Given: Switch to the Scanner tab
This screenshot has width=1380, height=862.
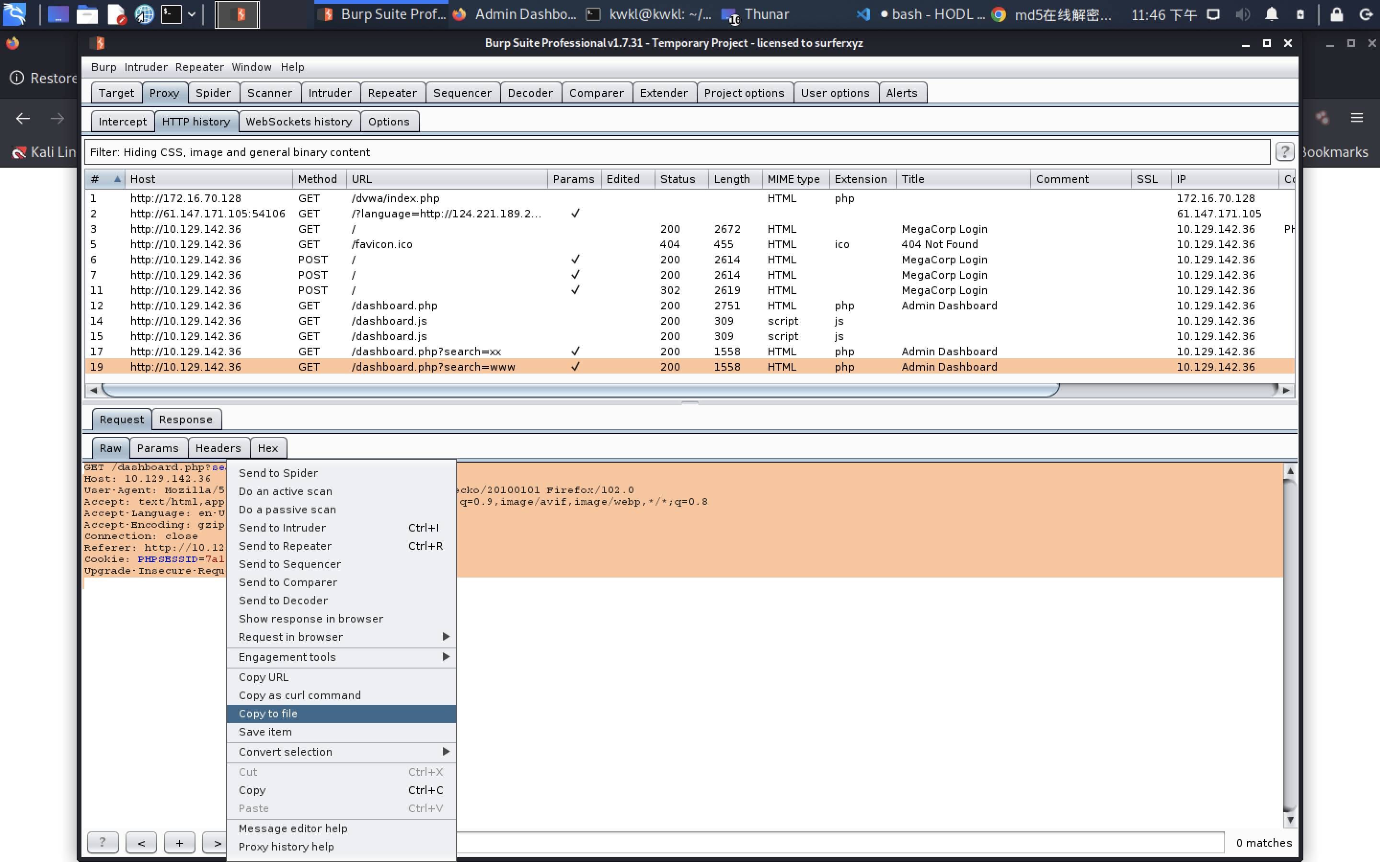Looking at the screenshot, I should (x=270, y=93).
